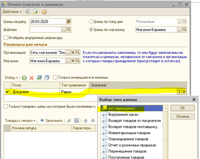This screenshot has width=200, height=159.
Task: Click scroll up arrow in type list
Action: (x=166, y=108)
